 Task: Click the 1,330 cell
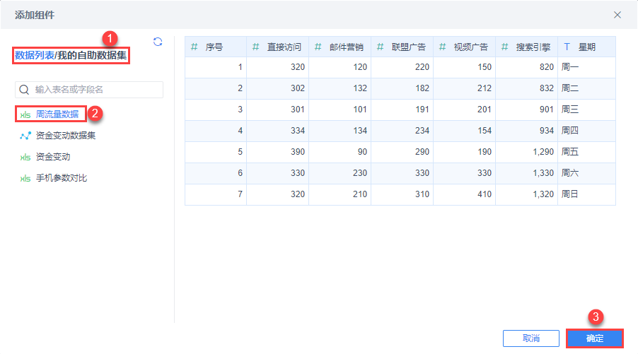tap(527, 172)
